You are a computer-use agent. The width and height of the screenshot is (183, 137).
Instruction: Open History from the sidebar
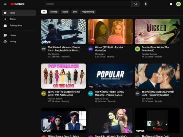tap(19, 42)
